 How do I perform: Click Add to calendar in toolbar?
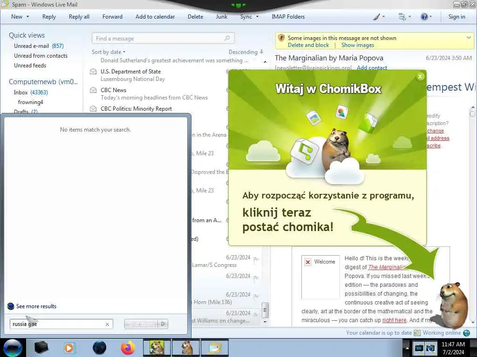point(155,17)
